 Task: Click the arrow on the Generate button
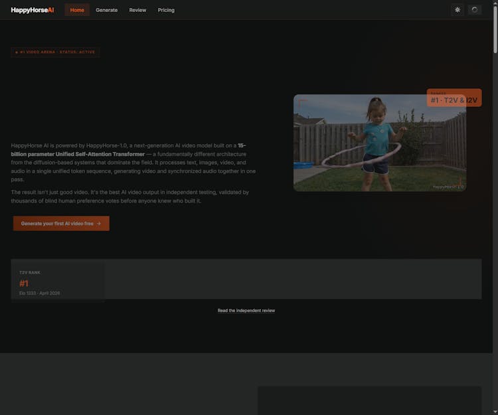99,224
